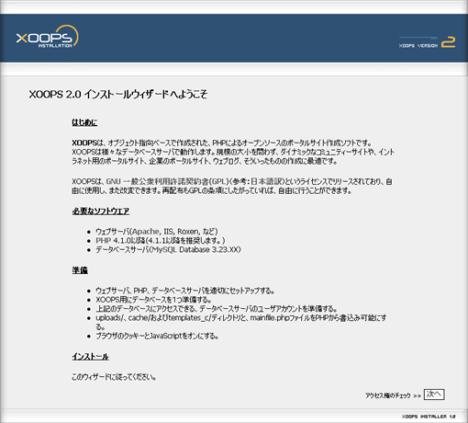Click the XOOPS INSTALLER 1.2 footer text
The width and height of the screenshot is (468, 423).
click(429, 417)
